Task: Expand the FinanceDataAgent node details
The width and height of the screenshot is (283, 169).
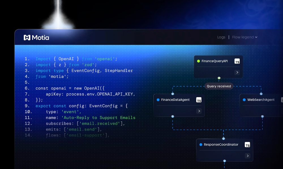Action: click(x=199, y=111)
